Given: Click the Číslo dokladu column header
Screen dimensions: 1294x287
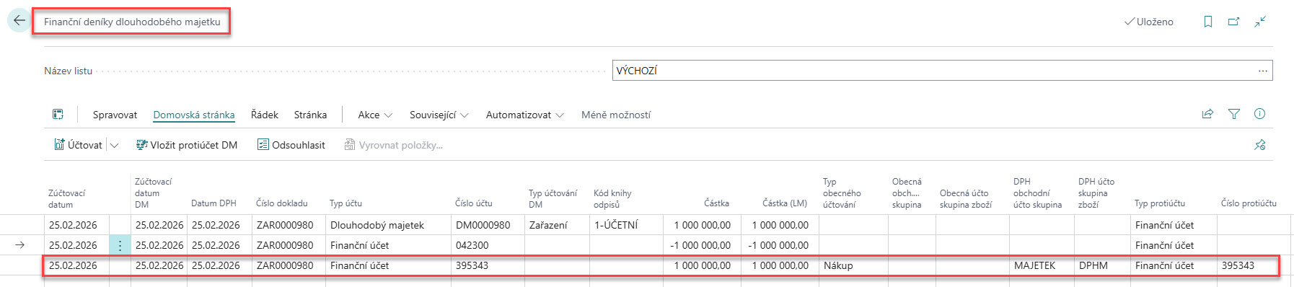Looking at the screenshot, I should pos(282,203).
